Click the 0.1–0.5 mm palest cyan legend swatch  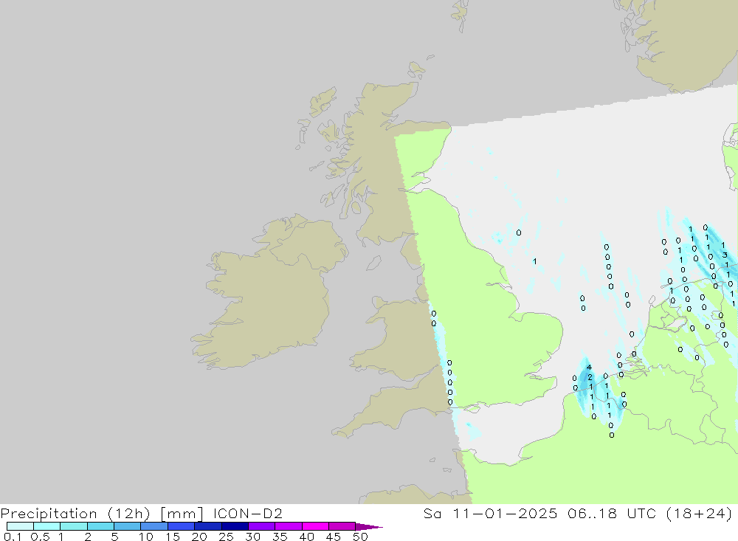[x=20, y=526]
